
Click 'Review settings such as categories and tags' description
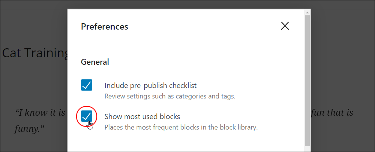coord(170,96)
